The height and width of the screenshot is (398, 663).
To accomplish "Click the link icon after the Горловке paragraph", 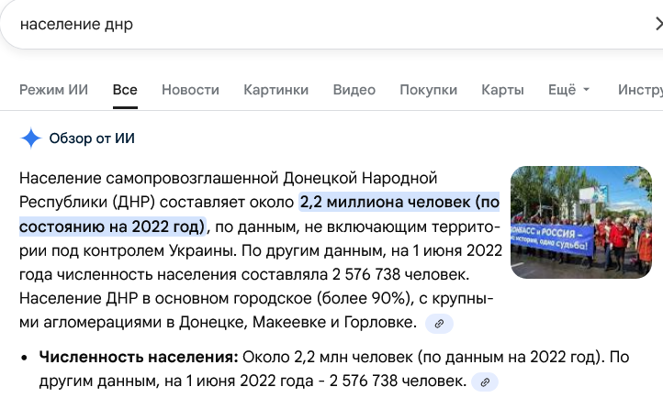I will (x=439, y=324).
